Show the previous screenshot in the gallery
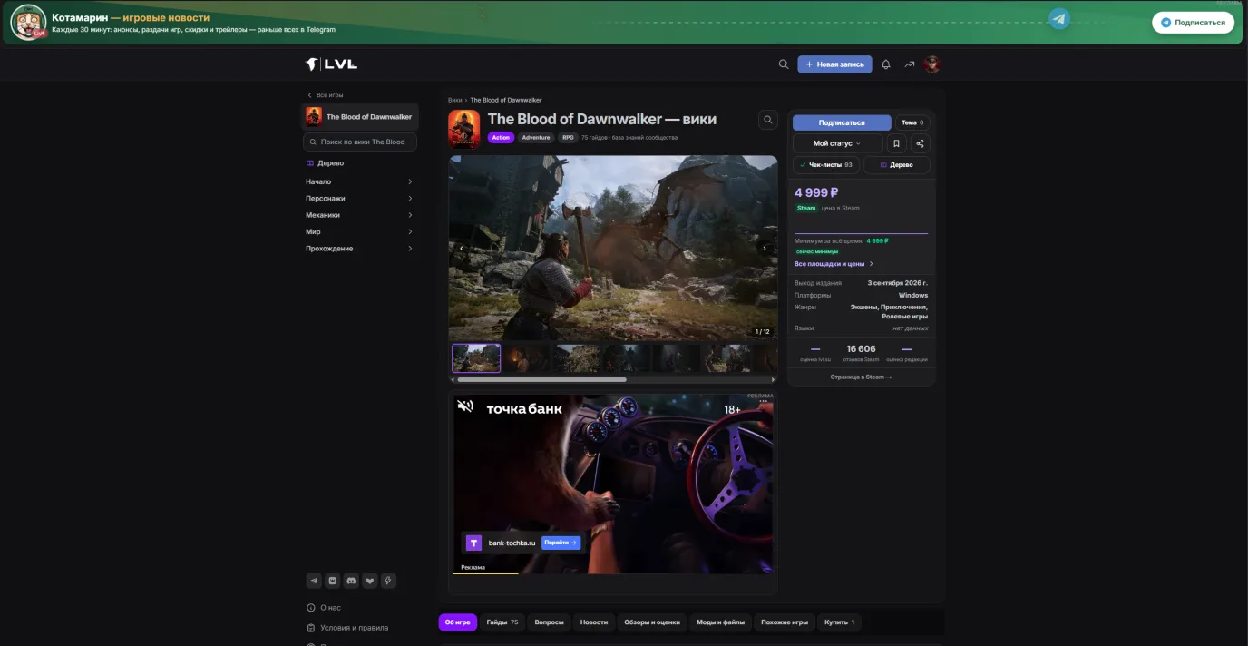 [x=462, y=249]
